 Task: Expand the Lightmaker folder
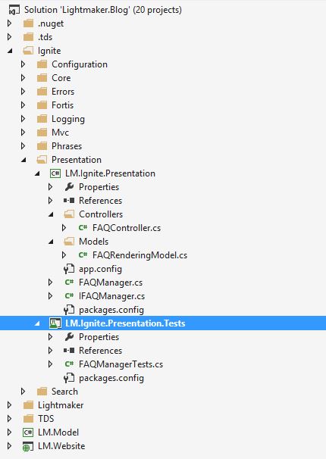[9, 405]
